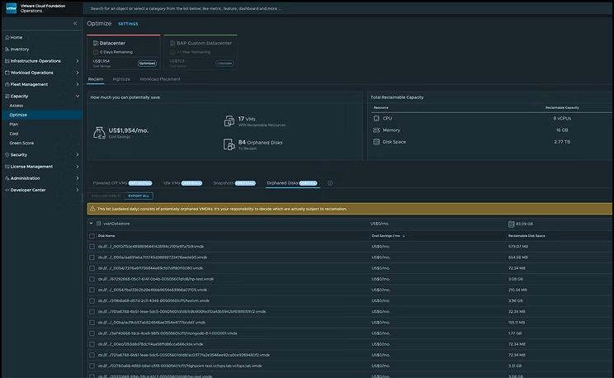Click the Inventory icon in the sidebar
This screenshot has width=614, height=378.
pyautogui.click(x=6, y=49)
